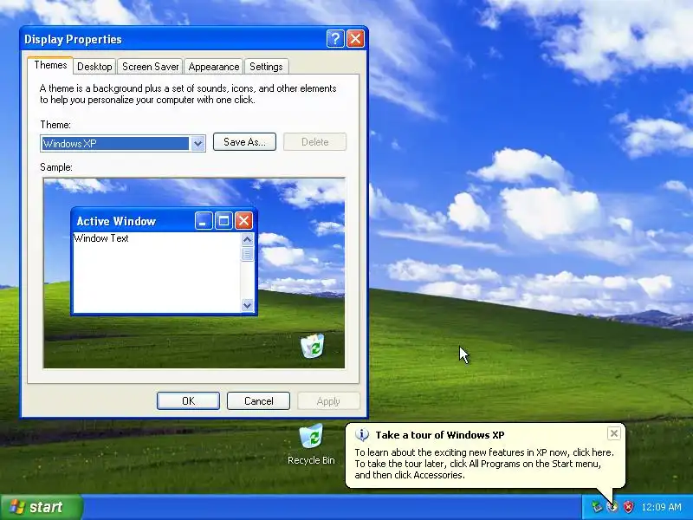The height and width of the screenshot is (520, 693).
Task: Click the Recycle Bin in sample preview
Action: click(x=313, y=346)
